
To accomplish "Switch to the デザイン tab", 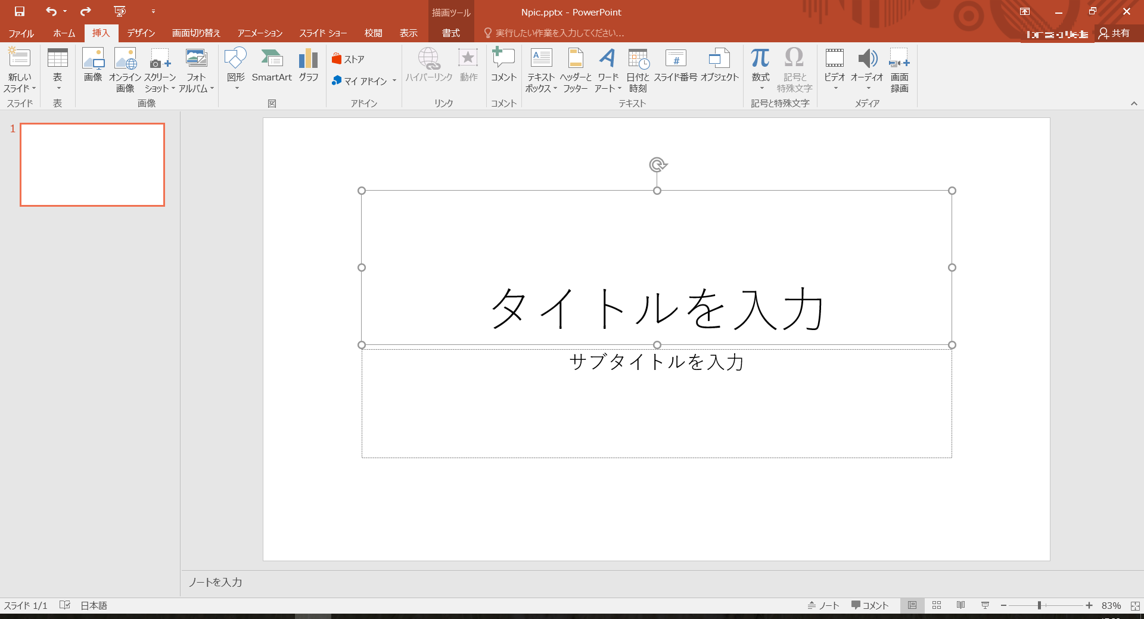I will 141,33.
